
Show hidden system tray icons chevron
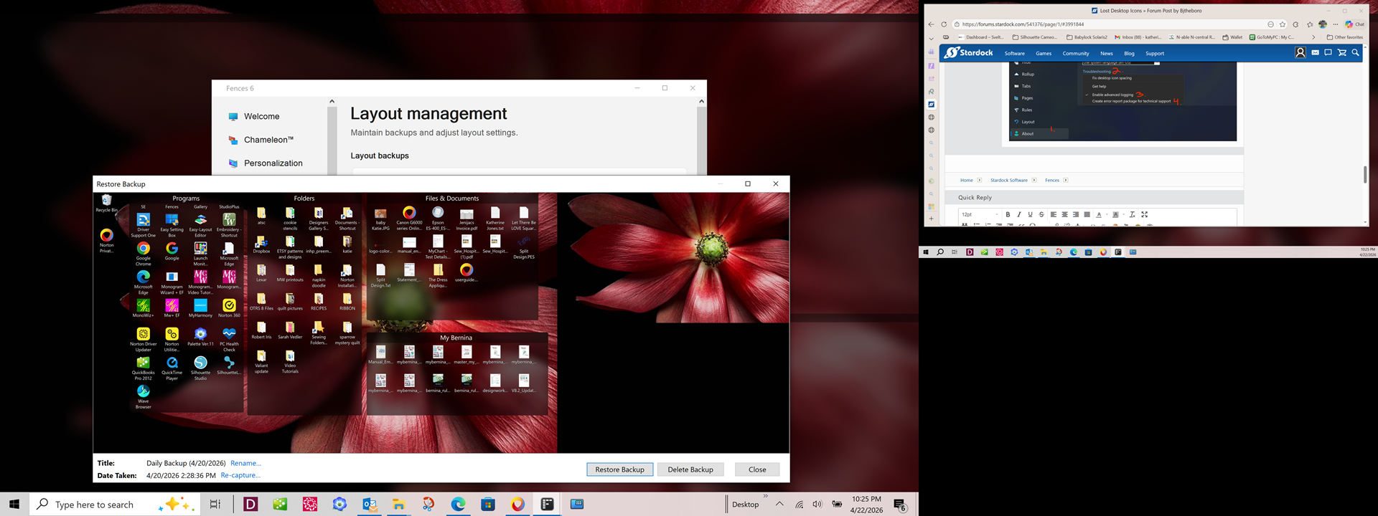click(779, 504)
